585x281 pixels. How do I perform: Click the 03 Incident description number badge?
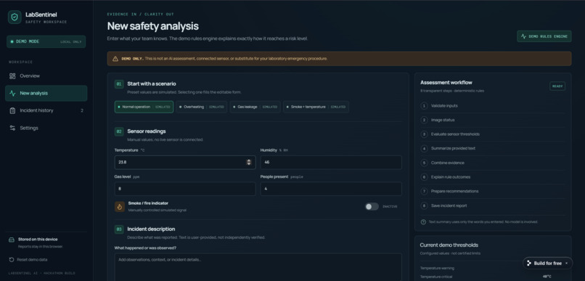coord(119,229)
